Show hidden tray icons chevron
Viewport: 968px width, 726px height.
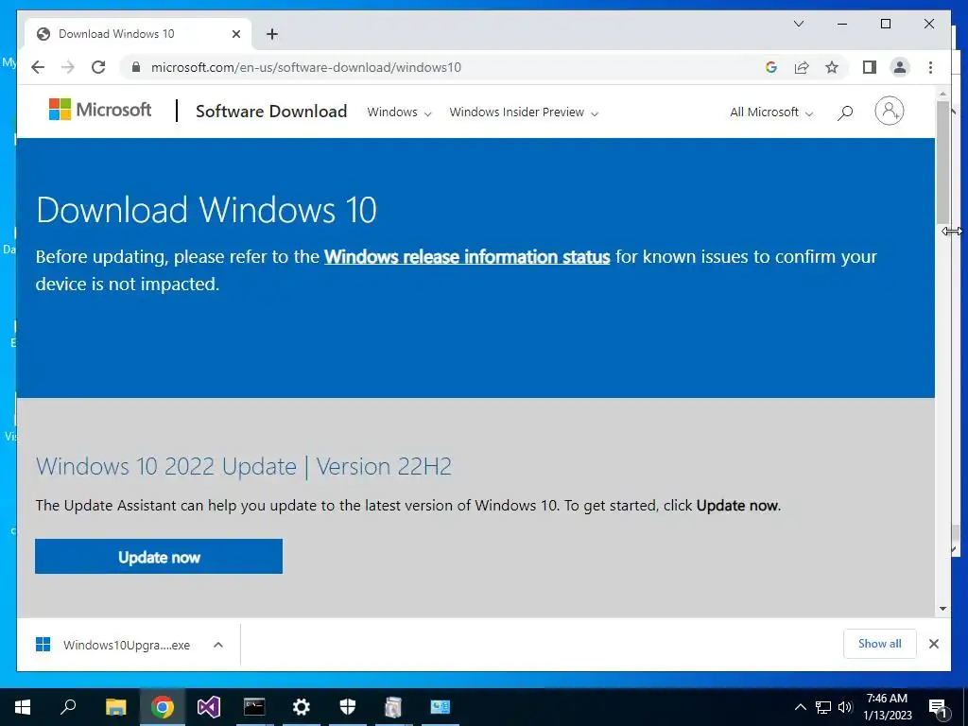point(800,707)
